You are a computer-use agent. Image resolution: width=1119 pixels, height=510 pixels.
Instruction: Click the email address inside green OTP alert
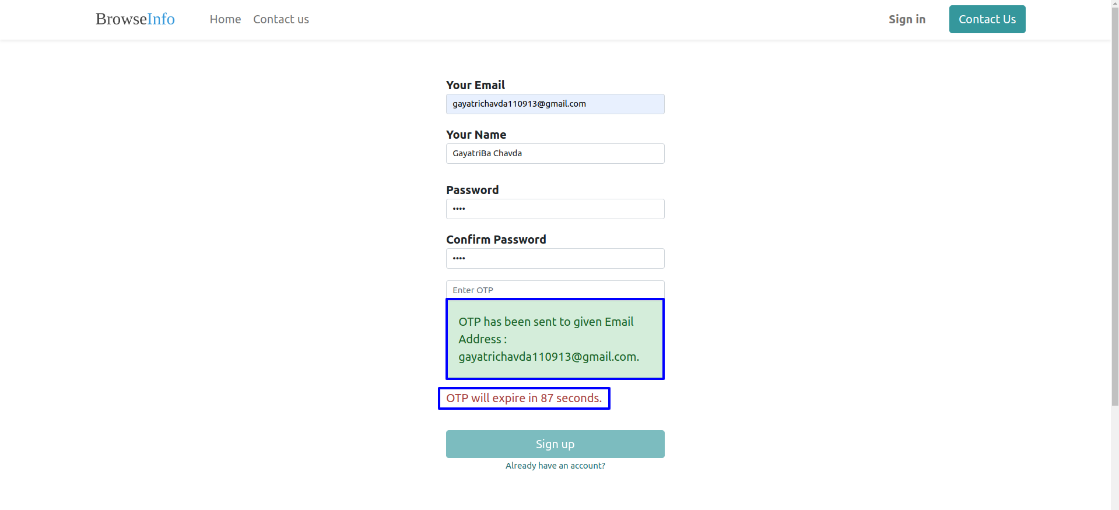pyautogui.click(x=549, y=357)
